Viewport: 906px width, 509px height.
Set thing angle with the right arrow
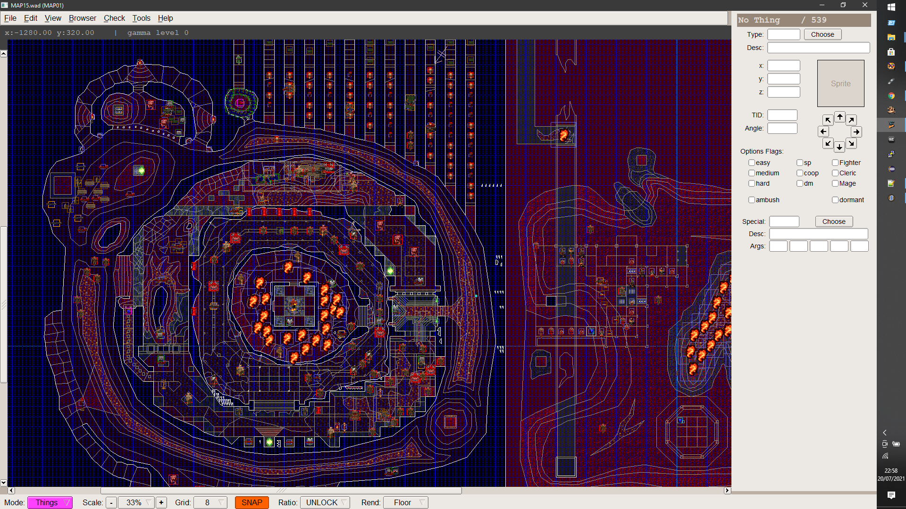click(856, 132)
